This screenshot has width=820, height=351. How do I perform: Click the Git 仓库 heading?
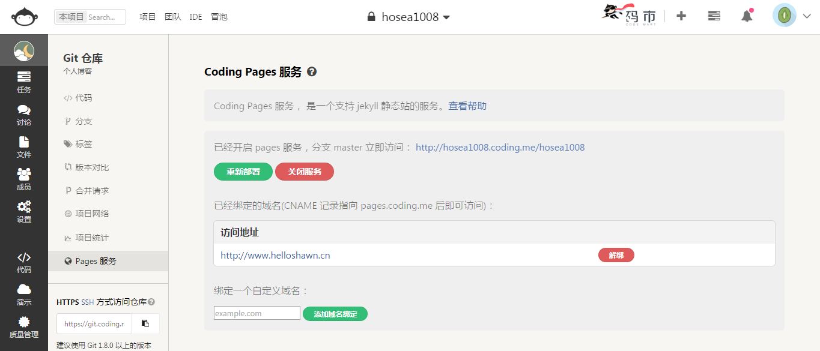coord(83,58)
